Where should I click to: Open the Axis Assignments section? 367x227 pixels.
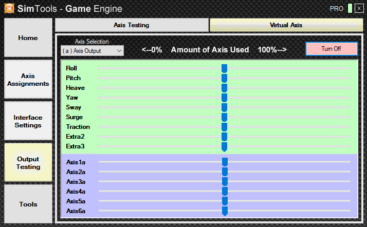click(x=28, y=80)
